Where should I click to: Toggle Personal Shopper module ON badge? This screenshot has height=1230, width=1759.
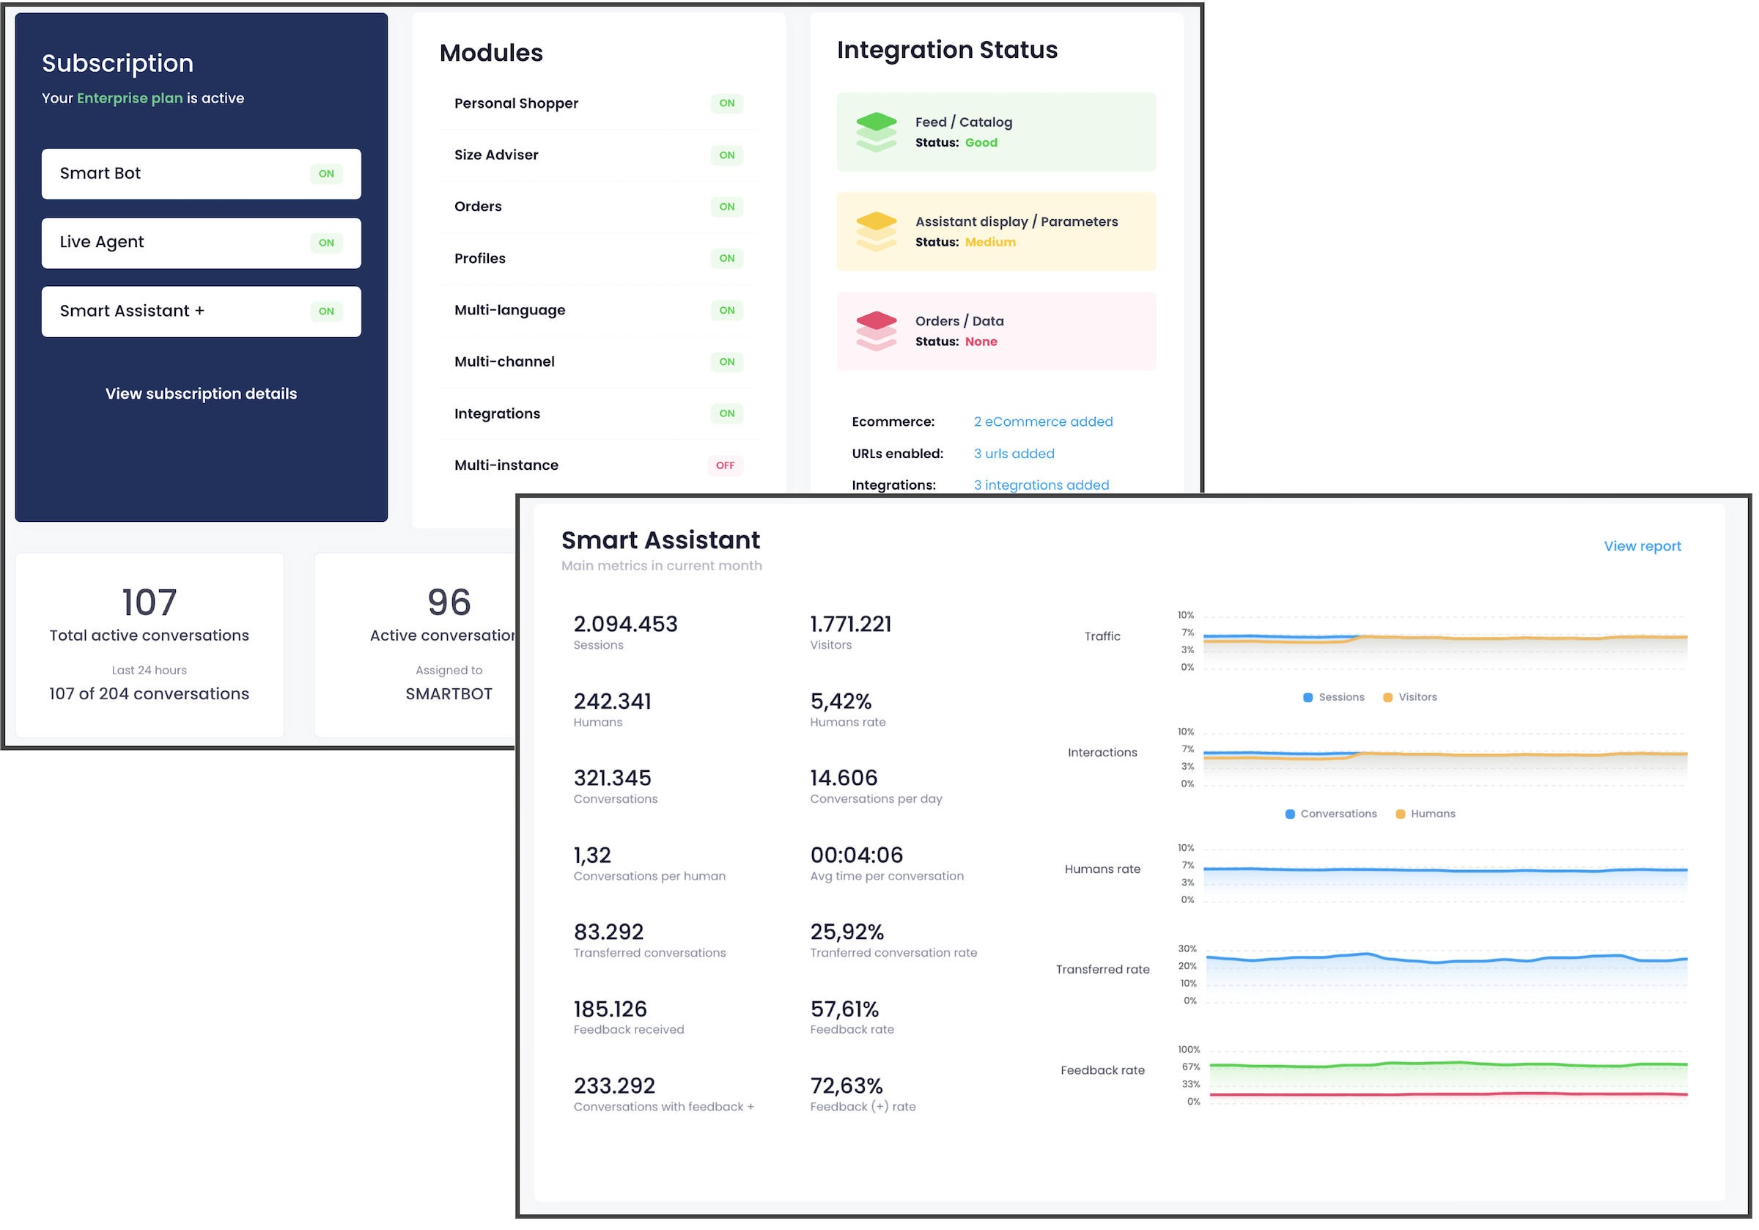(726, 103)
